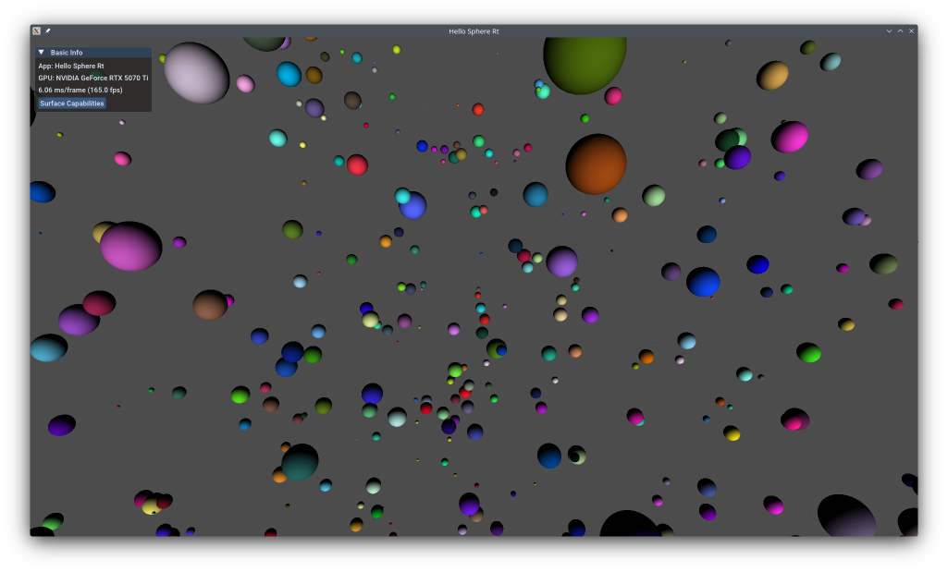Image resolution: width=948 pixels, height=572 pixels.
Task: Click the App: Hello Sphere Rt label
Action: tap(71, 66)
